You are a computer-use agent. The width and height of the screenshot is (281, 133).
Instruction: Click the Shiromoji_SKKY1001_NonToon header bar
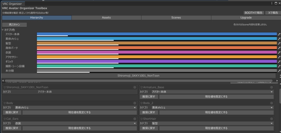[x=138, y=76]
